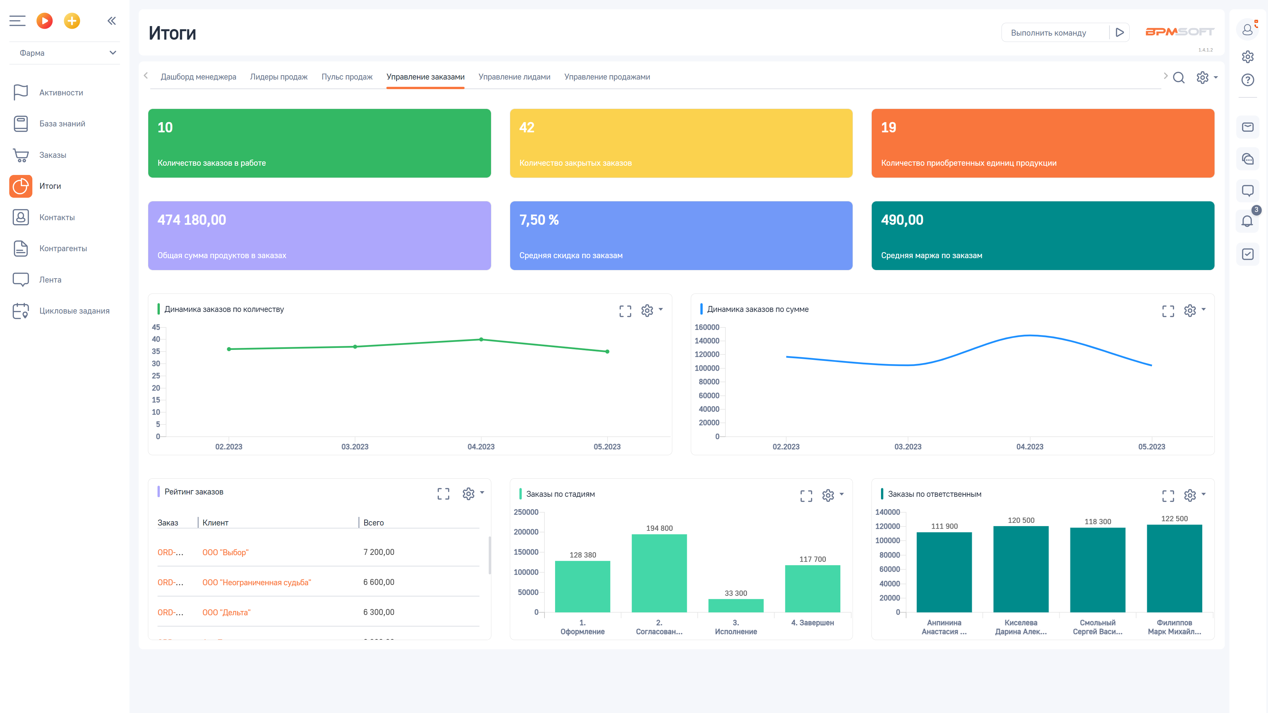Open the help question mark icon
Viewport: 1268px width, 713px height.
click(x=1247, y=80)
